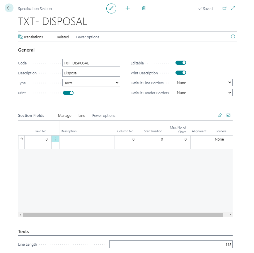Click the Translations action

[31, 37]
